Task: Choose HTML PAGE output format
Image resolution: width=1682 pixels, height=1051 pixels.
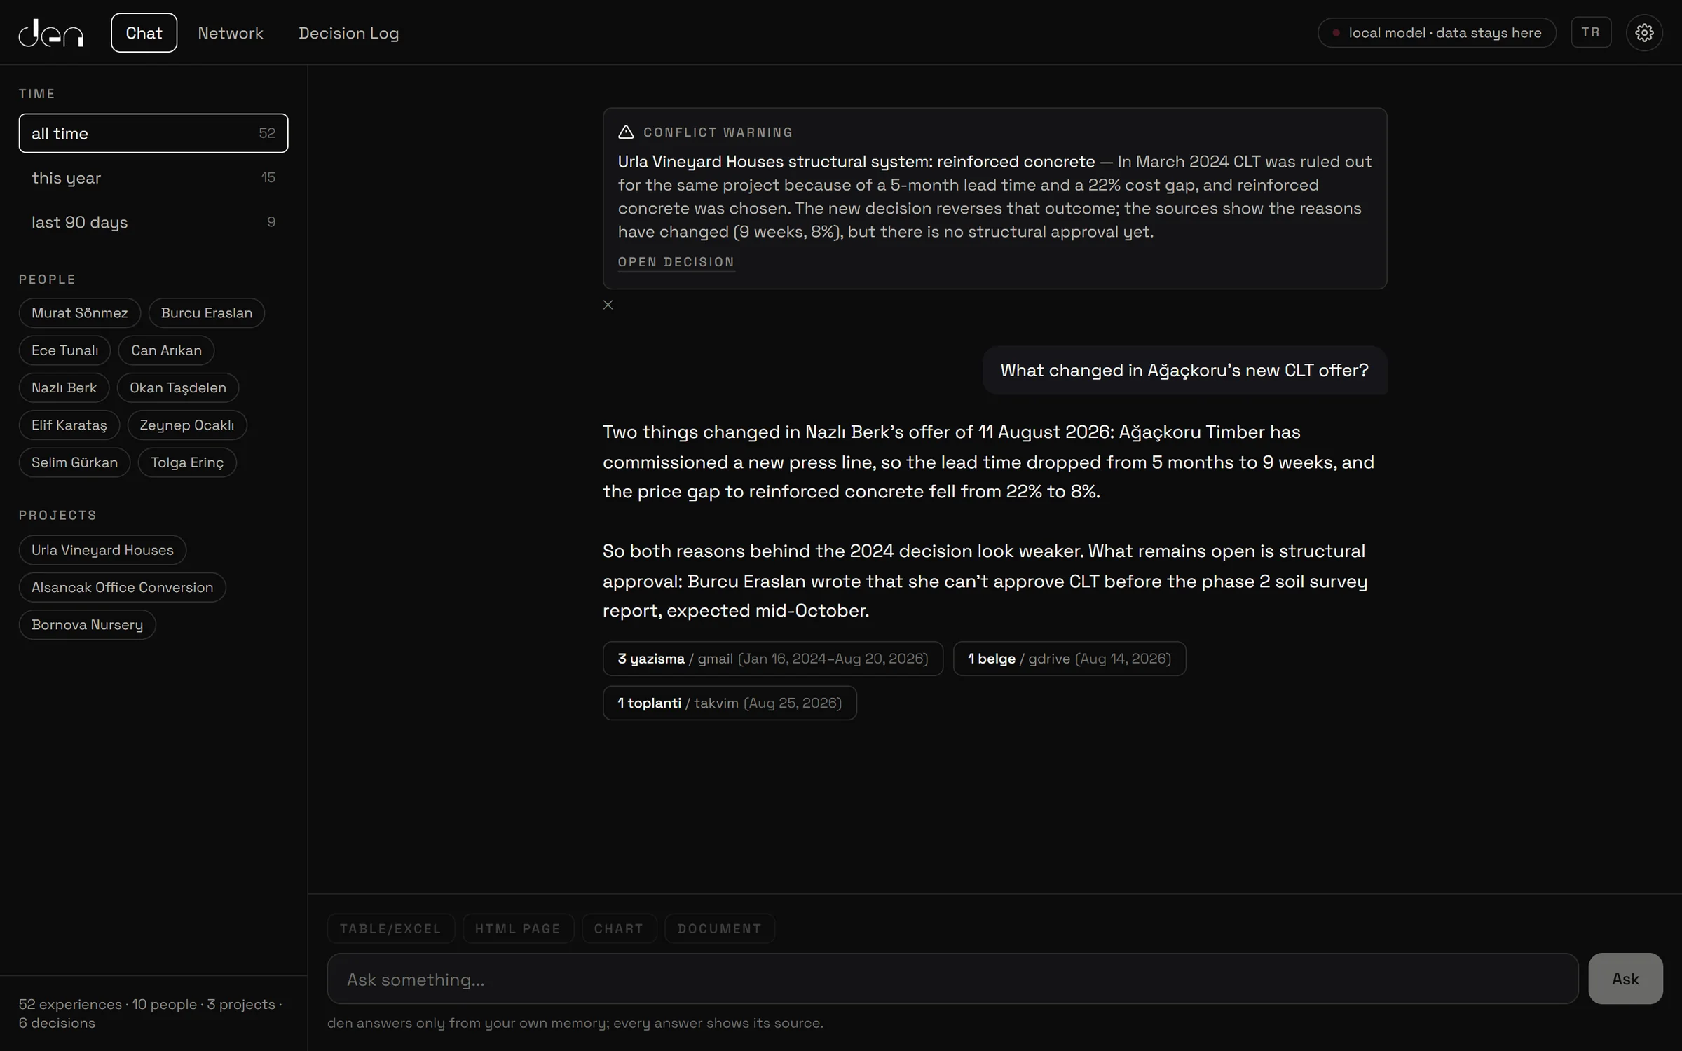Action: (517, 928)
